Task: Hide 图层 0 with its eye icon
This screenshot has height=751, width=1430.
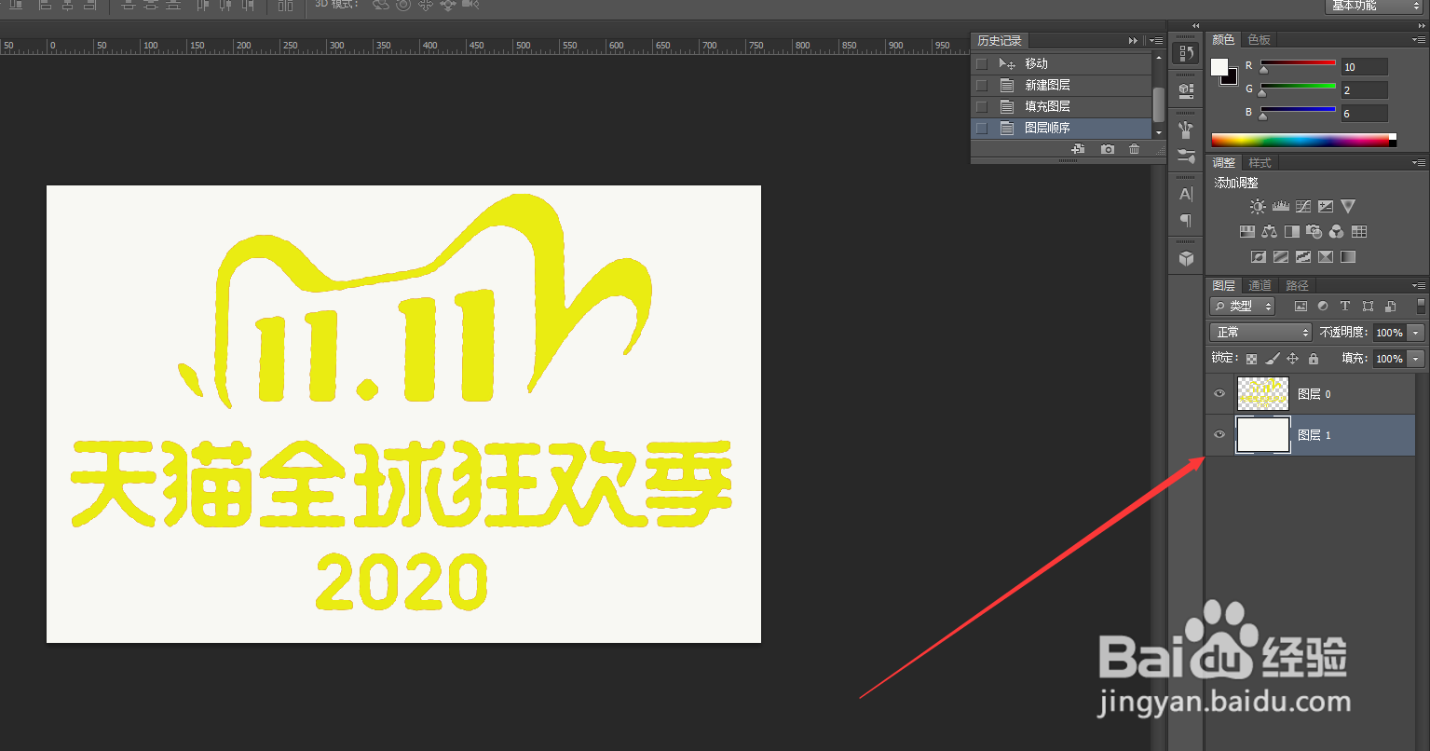Action: pos(1219,393)
